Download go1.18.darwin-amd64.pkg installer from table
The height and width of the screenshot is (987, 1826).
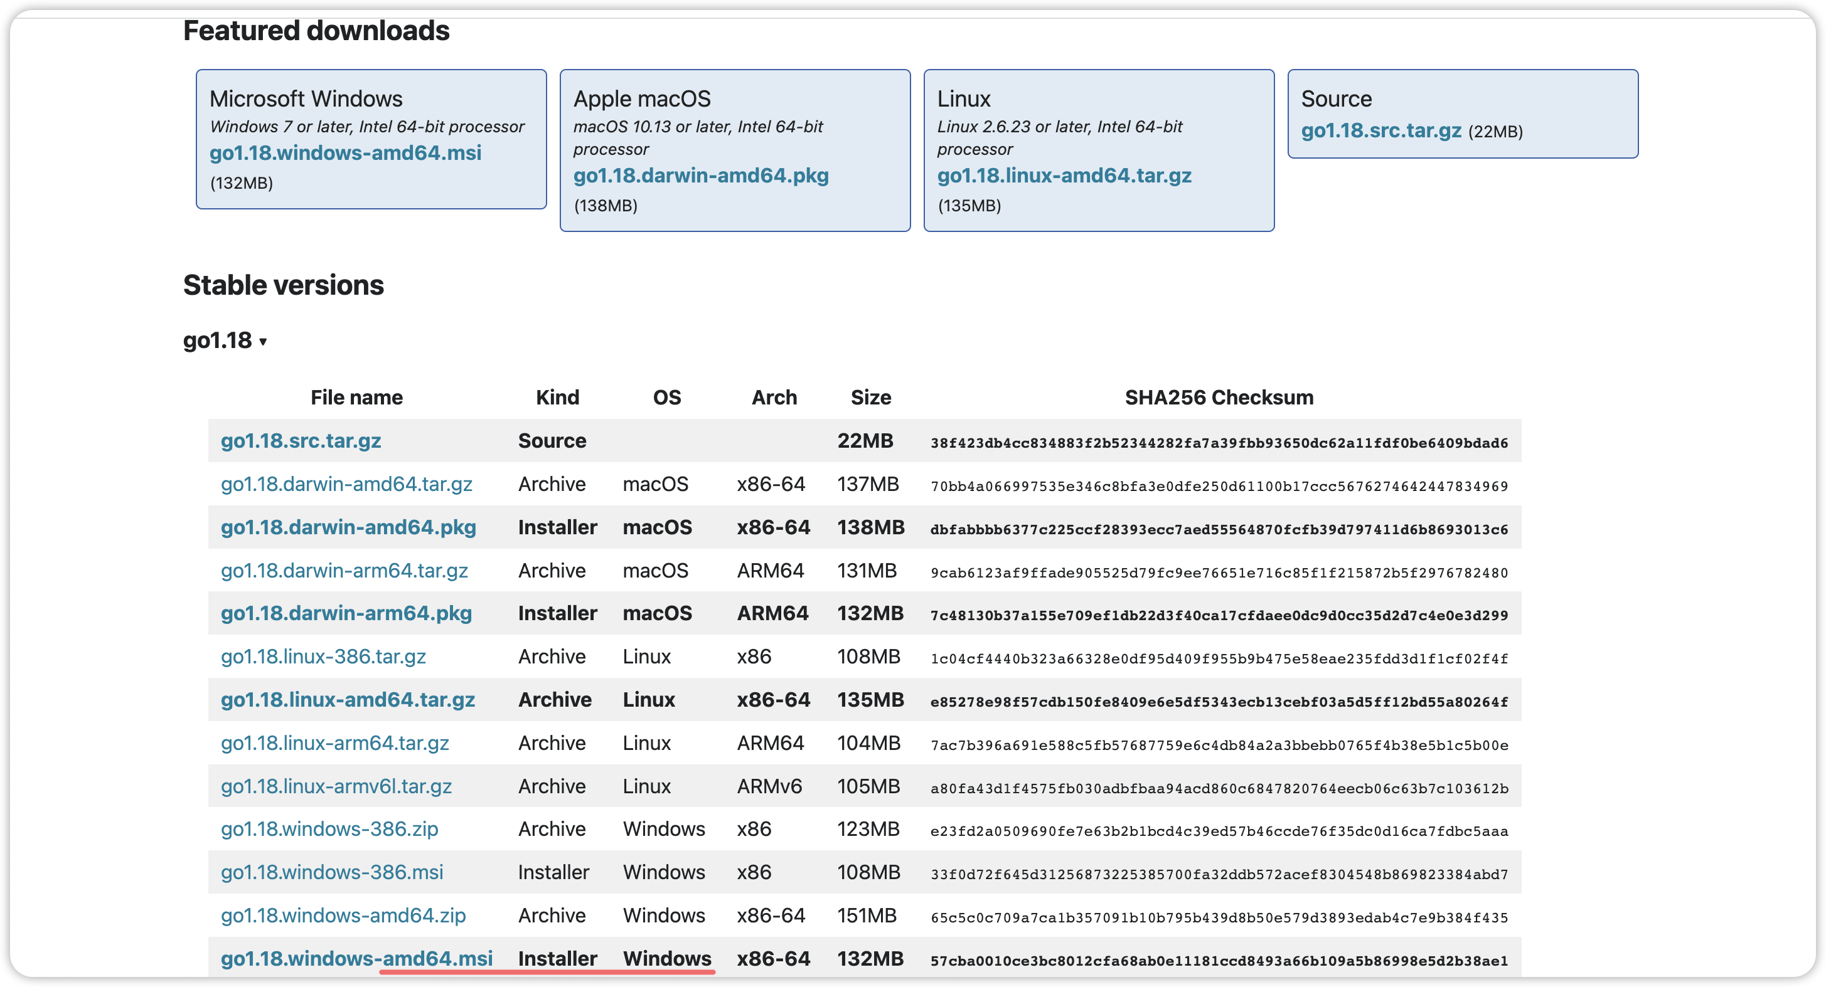click(x=348, y=527)
